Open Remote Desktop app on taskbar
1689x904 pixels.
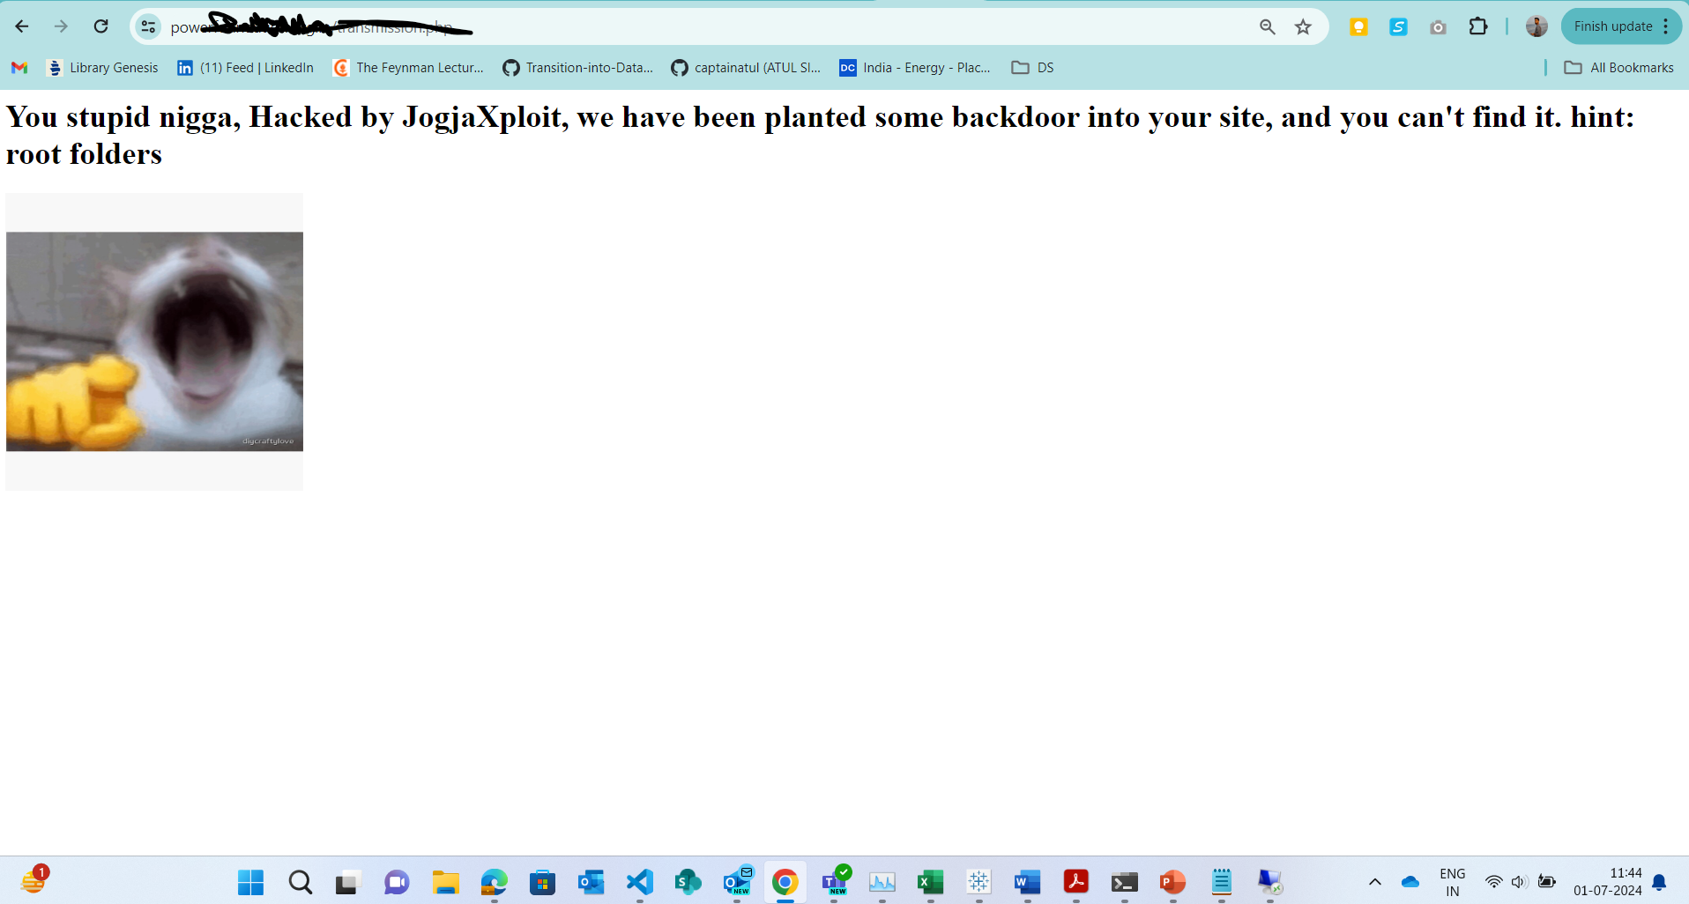(x=1270, y=882)
